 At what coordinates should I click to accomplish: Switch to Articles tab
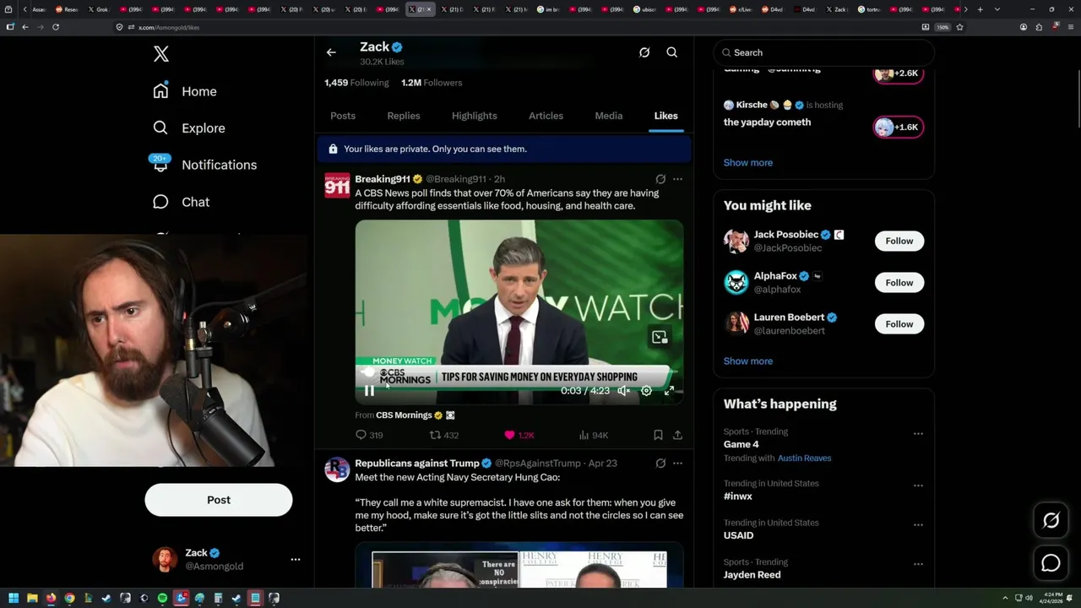pos(546,116)
